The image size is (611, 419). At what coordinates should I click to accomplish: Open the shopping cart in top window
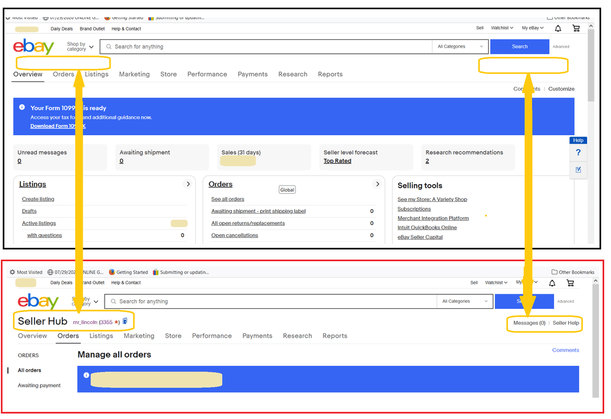[x=576, y=28]
